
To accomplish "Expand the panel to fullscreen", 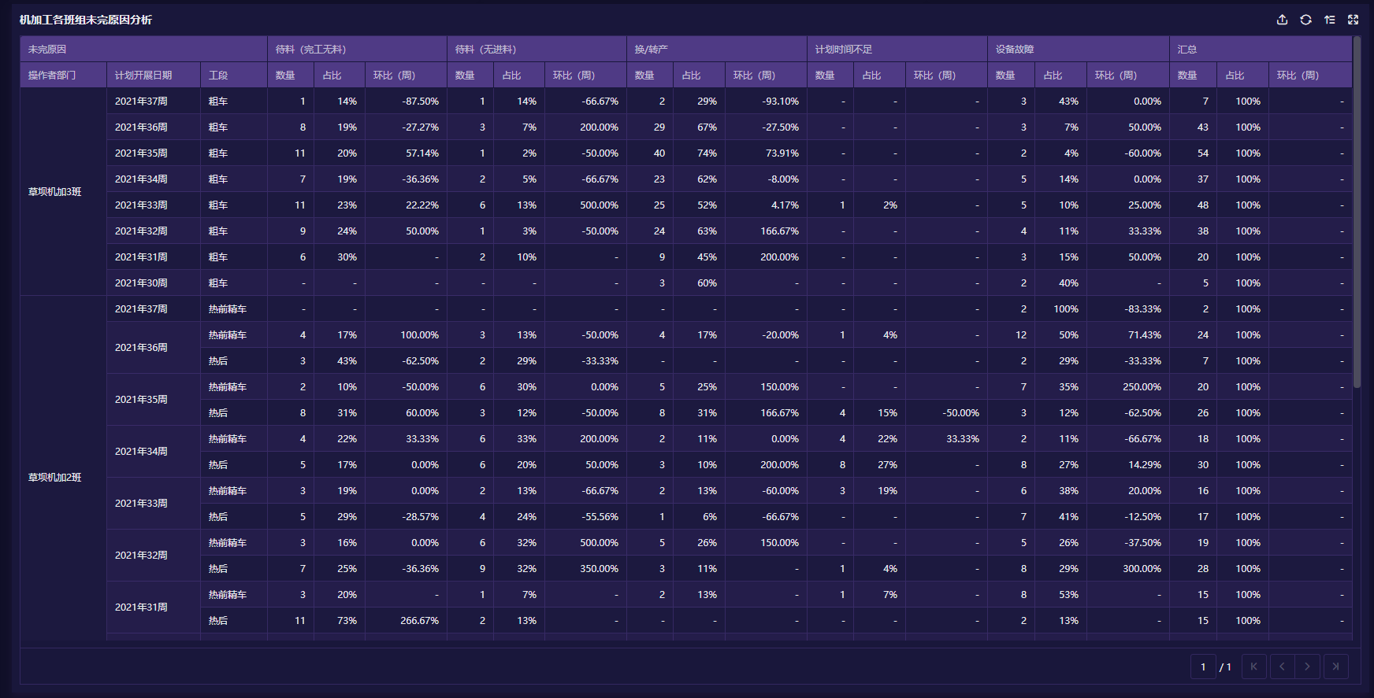I will pos(1353,20).
